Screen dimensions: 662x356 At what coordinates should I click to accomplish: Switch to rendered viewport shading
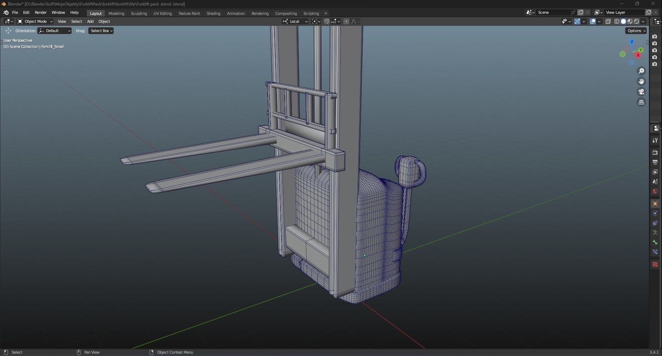point(636,21)
